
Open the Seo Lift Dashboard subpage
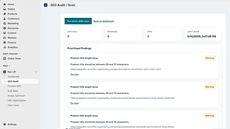point(13,77)
